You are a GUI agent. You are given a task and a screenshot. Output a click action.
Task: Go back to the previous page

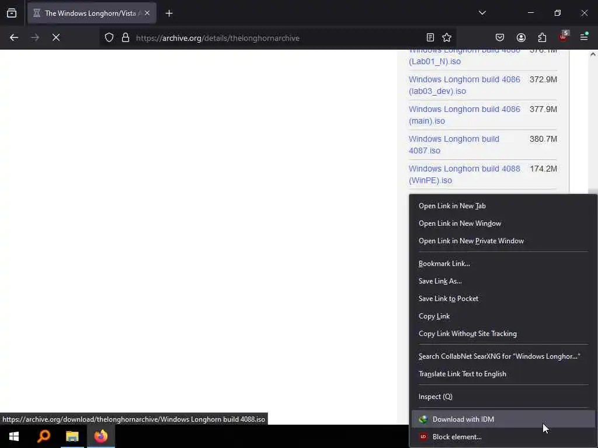click(14, 38)
